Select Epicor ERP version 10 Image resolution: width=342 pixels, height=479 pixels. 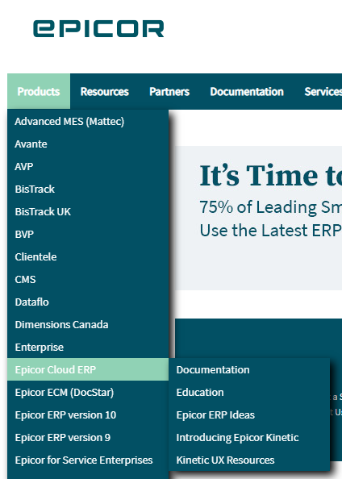tap(88, 414)
